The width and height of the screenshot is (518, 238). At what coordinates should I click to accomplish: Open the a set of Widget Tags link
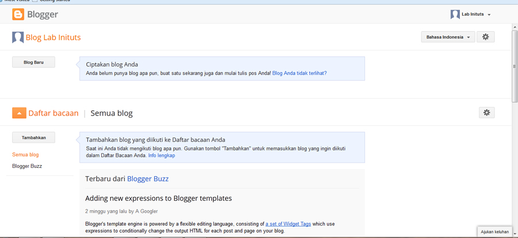tap(288, 224)
